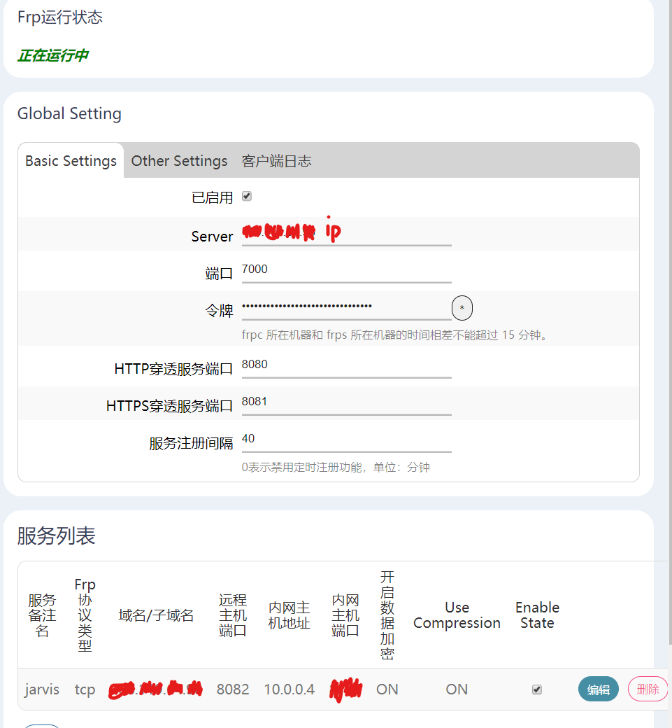Toggle the Enable State checkbox for jarvis

tap(536, 689)
